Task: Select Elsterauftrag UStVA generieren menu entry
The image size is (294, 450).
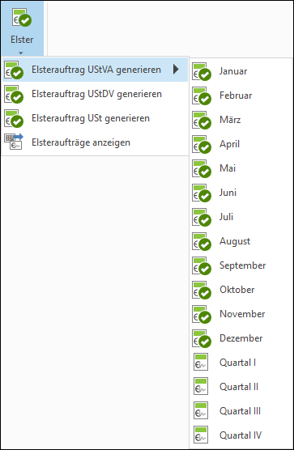Action: (95, 70)
